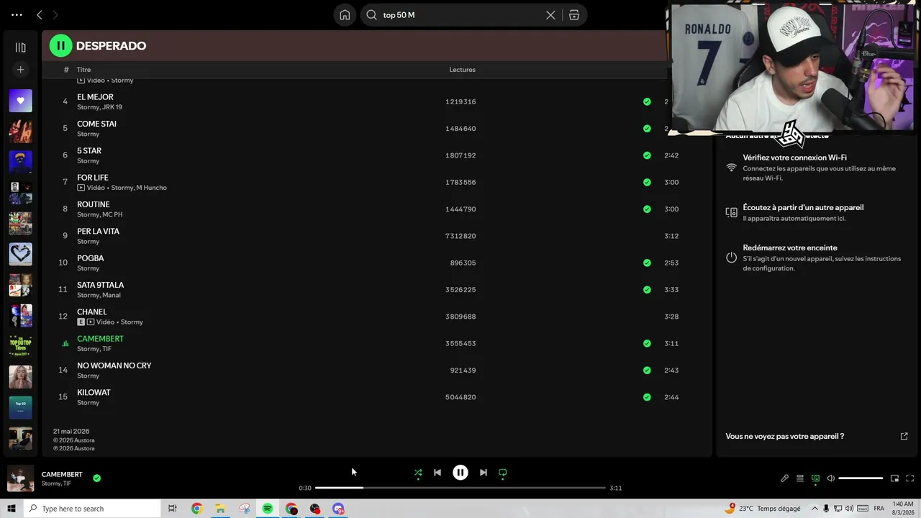The image size is (921, 518).
Task: Toggle shuffle playback
Action: [418, 473]
